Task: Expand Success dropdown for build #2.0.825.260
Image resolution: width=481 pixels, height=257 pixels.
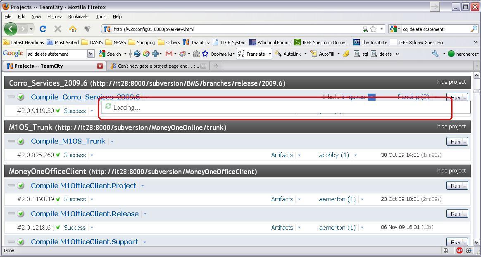Action: click(92, 155)
